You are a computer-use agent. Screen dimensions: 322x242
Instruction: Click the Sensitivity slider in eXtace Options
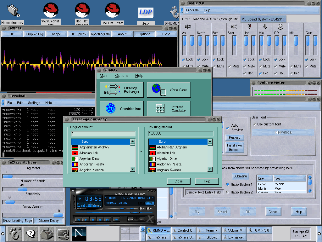pos(10,202)
